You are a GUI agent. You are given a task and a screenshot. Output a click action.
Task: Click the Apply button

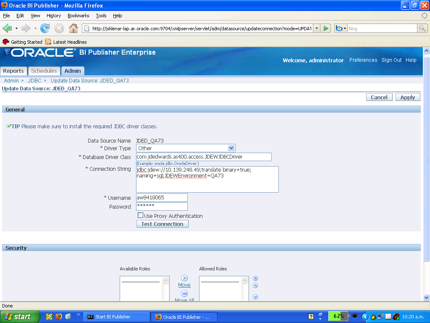pos(408,97)
